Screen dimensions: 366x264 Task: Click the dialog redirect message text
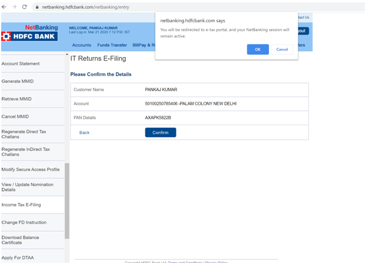coord(225,33)
